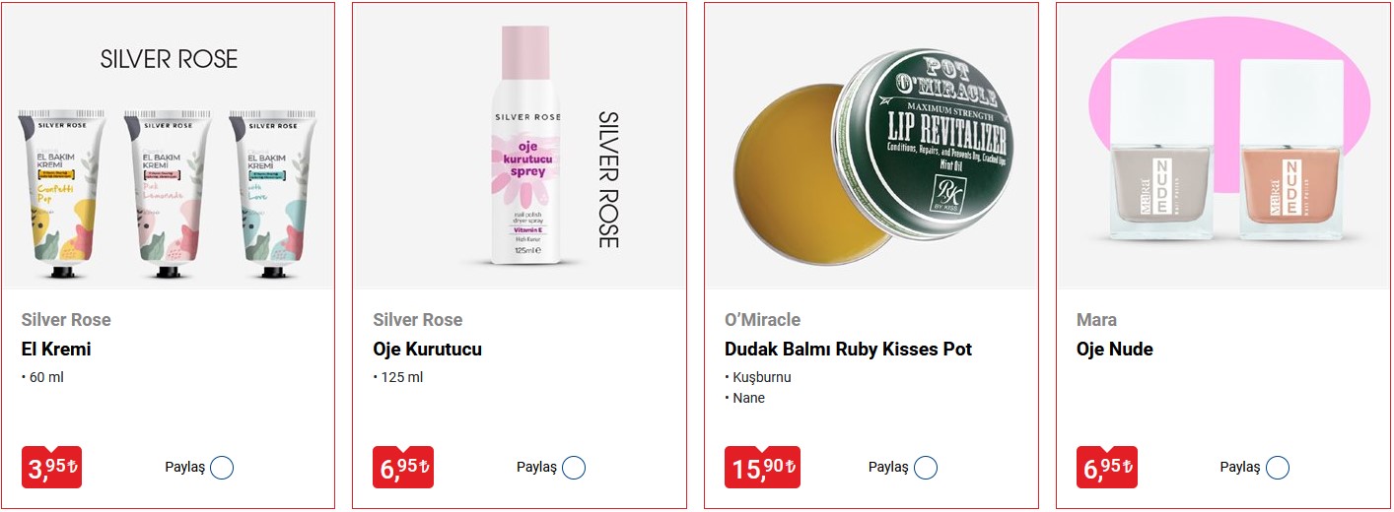The image size is (1394, 512).
Task: Select the Mara brand name
Action: pos(1096,320)
